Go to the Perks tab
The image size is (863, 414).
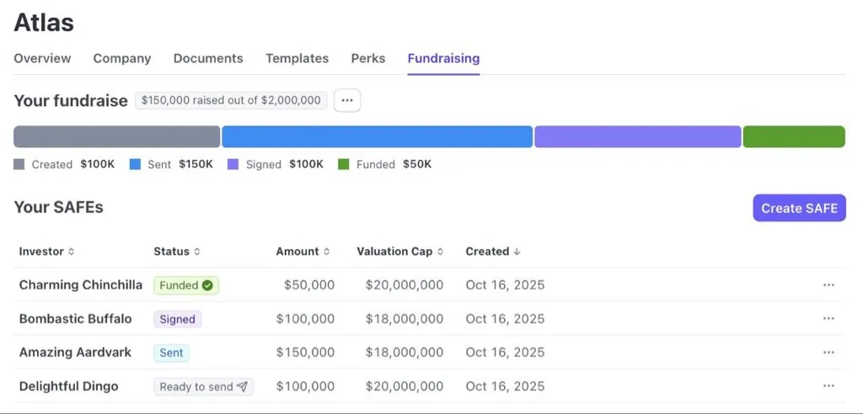coord(368,58)
